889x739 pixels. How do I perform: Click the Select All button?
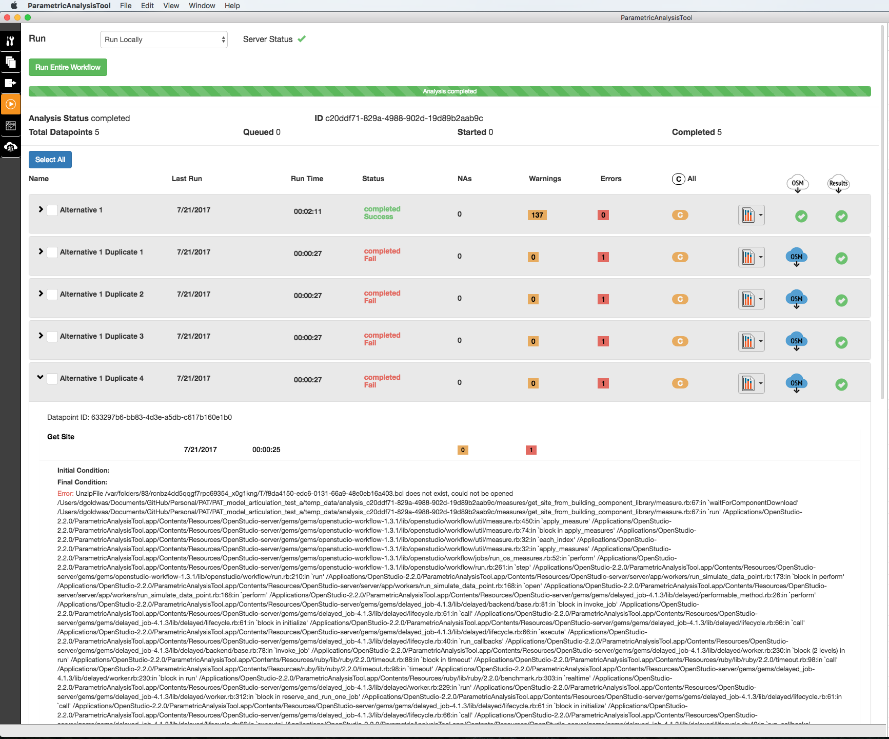point(50,160)
